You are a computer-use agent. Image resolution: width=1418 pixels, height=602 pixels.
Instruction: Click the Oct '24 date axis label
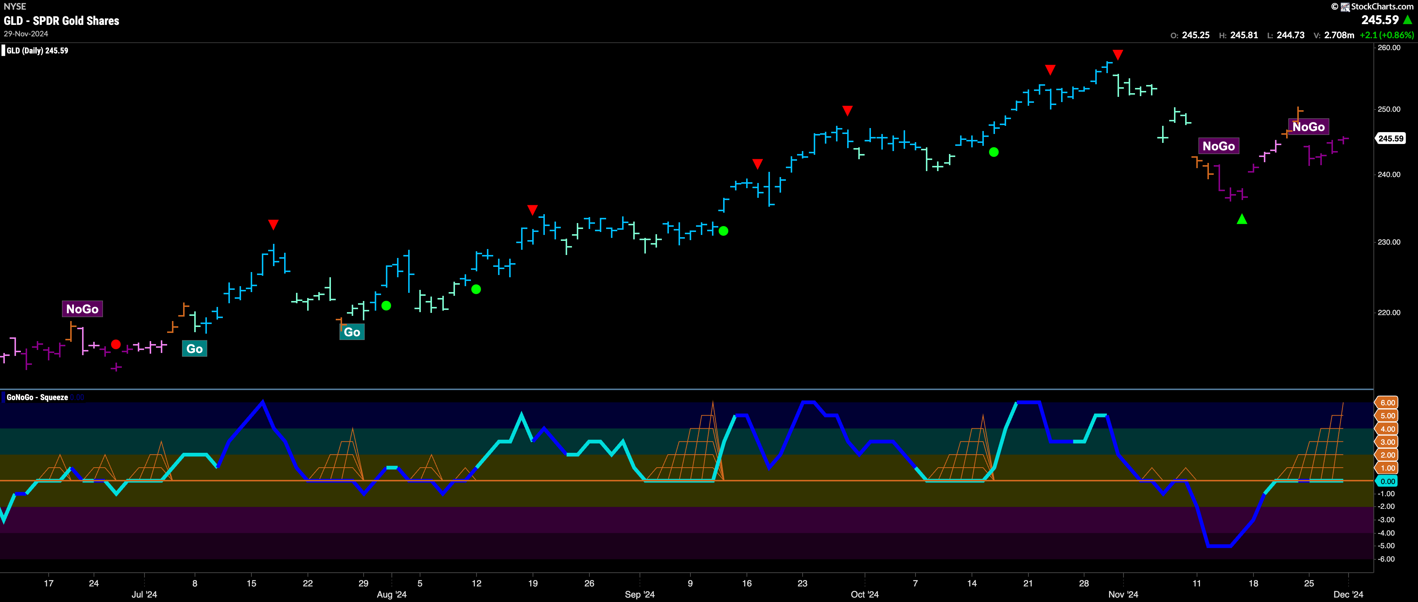(x=865, y=594)
